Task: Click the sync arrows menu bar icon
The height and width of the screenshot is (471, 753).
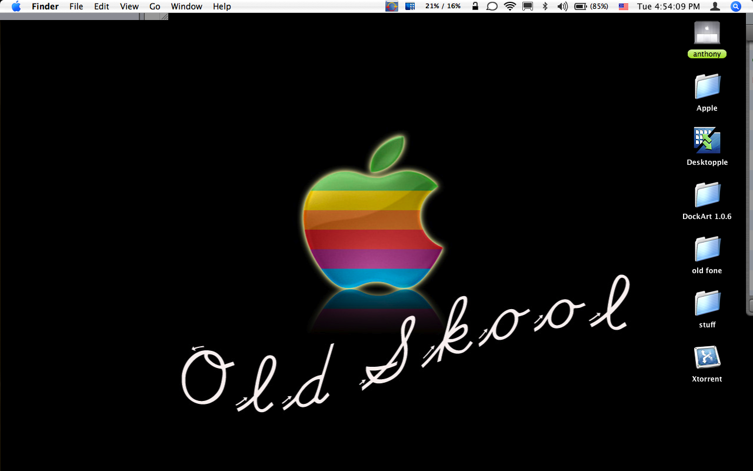Action: [392, 6]
